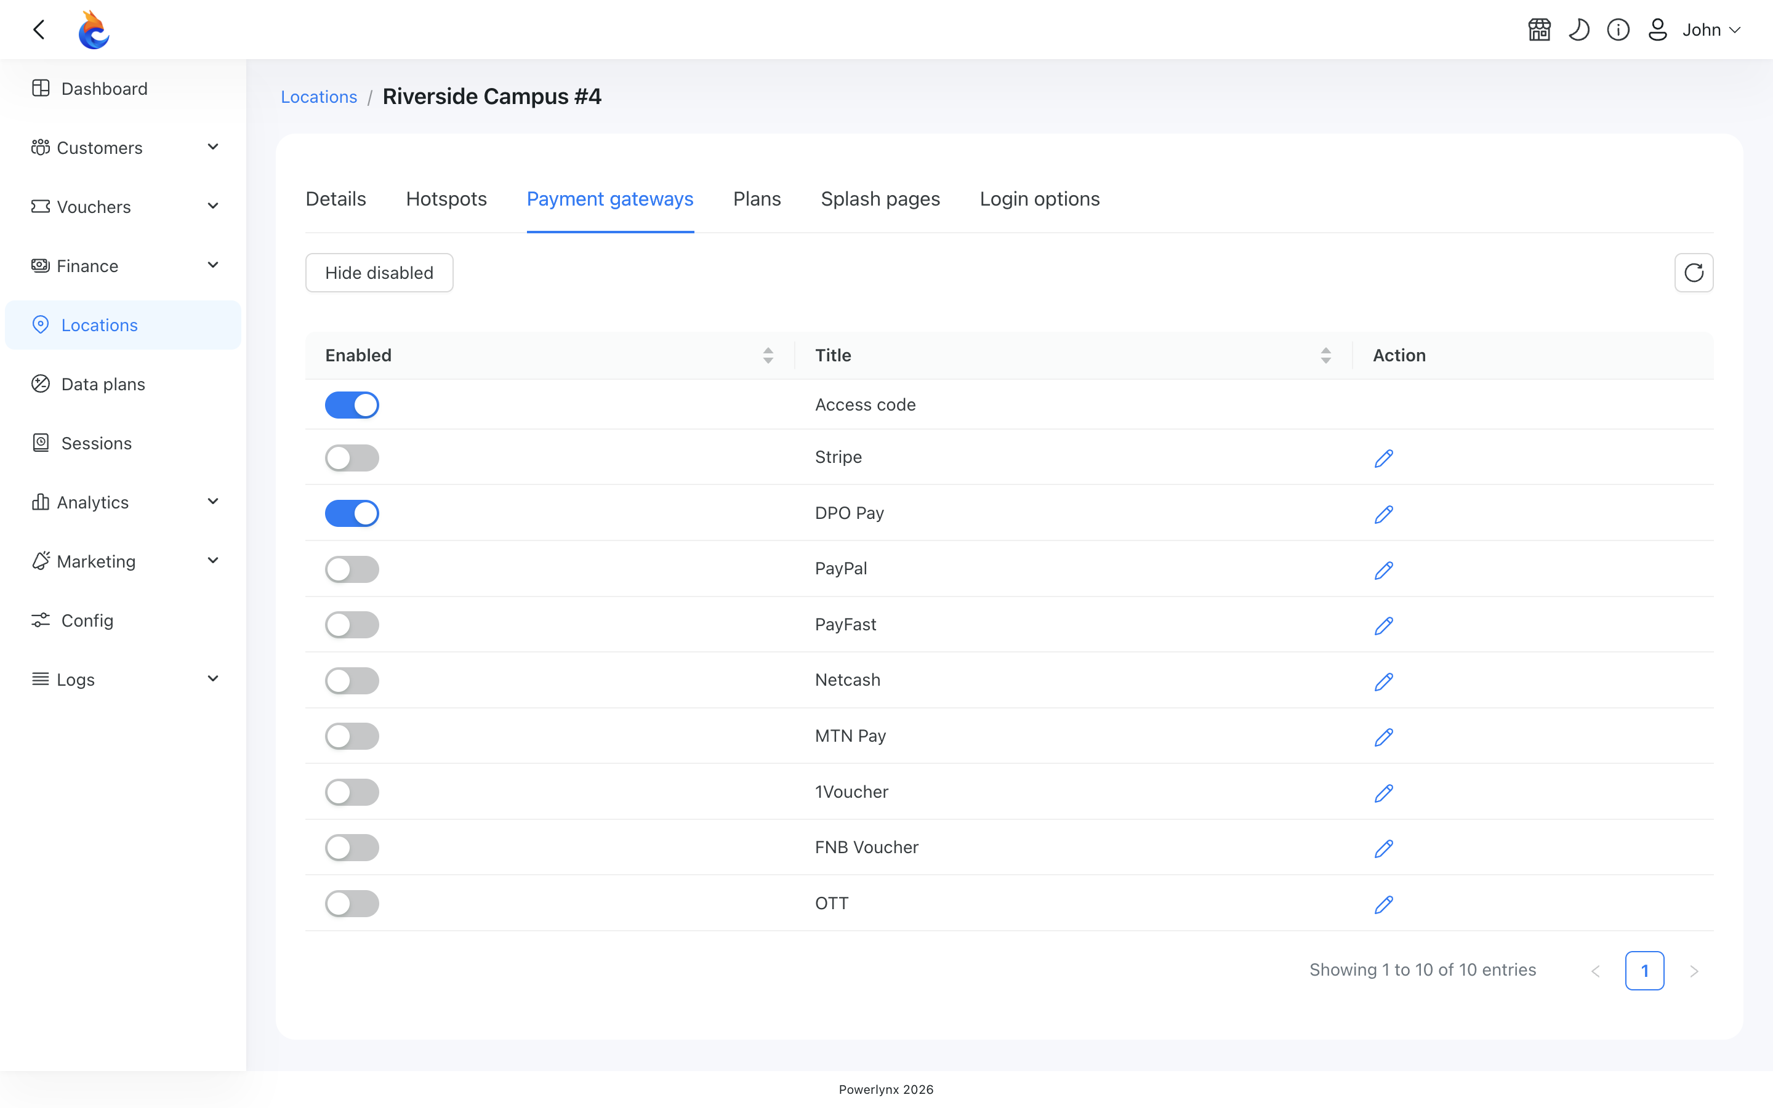The image size is (1773, 1108).
Task: Sort by the Enabled column arrows
Action: click(x=768, y=355)
